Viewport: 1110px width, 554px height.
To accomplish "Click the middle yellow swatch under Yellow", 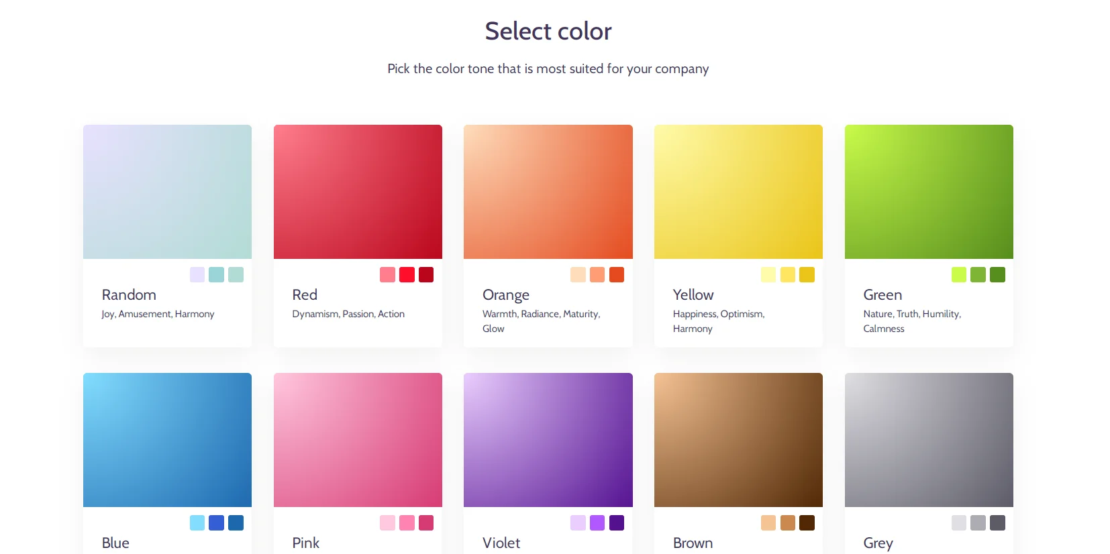I will (x=788, y=274).
